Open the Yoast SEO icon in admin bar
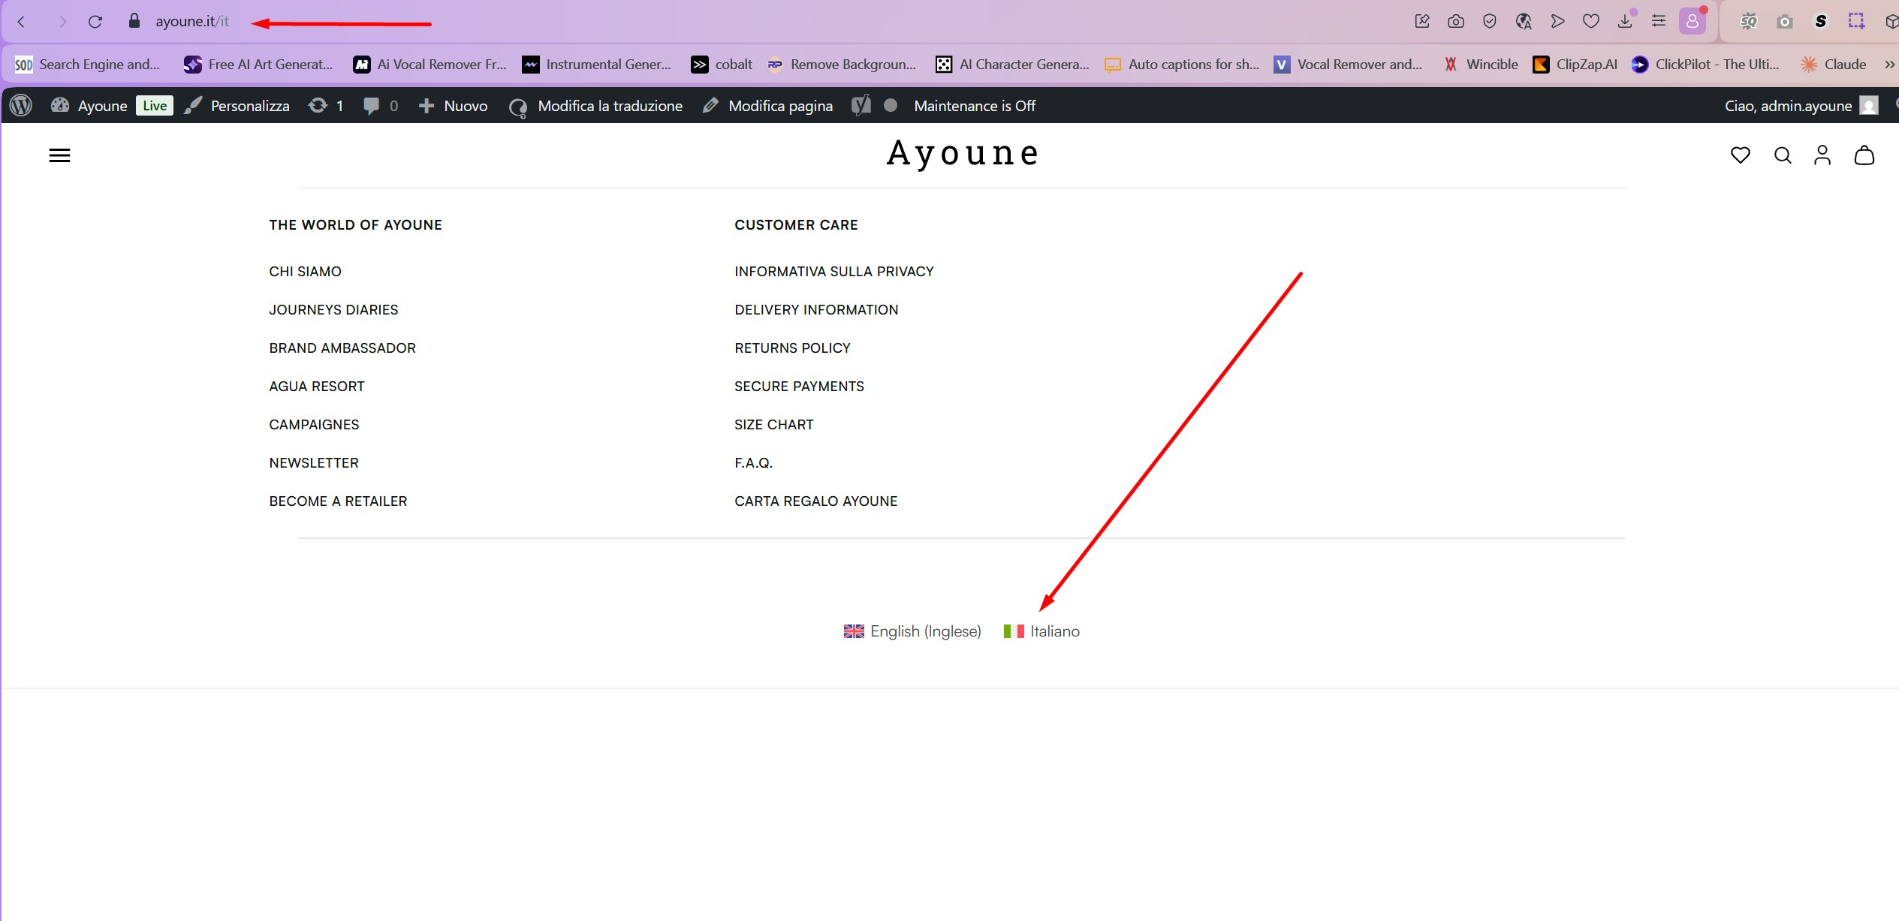The width and height of the screenshot is (1899, 921). [861, 106]
